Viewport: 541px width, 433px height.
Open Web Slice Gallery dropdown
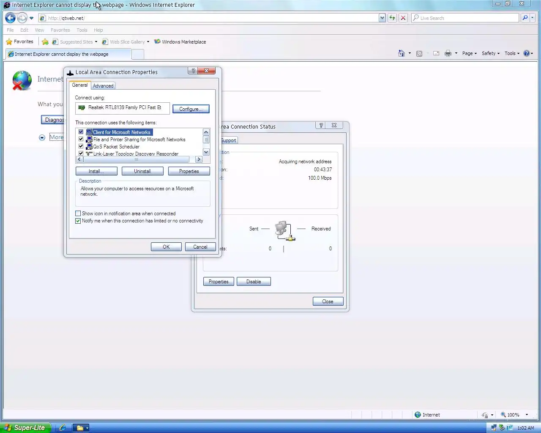click(126, 42)
